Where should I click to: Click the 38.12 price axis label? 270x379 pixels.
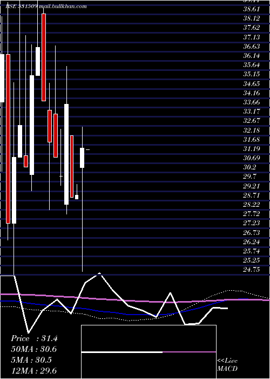tap(252, 18)
